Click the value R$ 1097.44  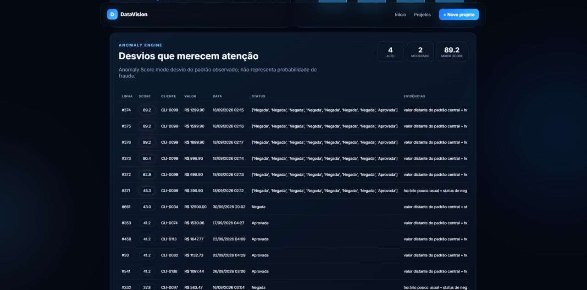click(194, 271)
